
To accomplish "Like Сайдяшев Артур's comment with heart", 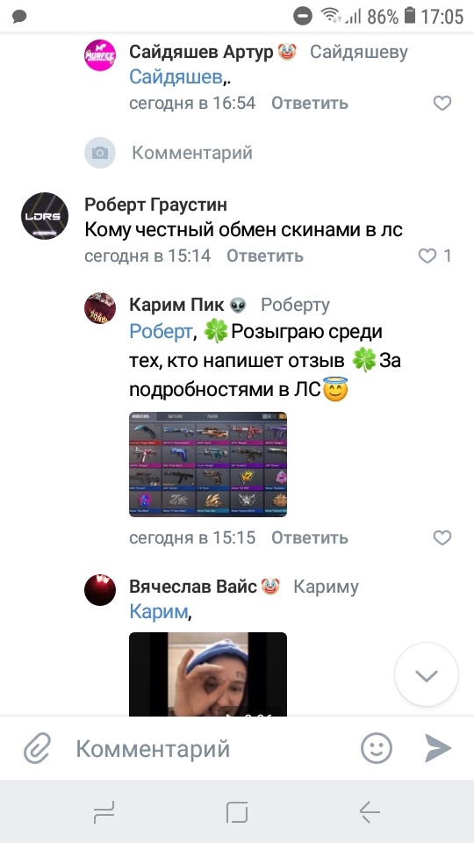I will [442, 103].
